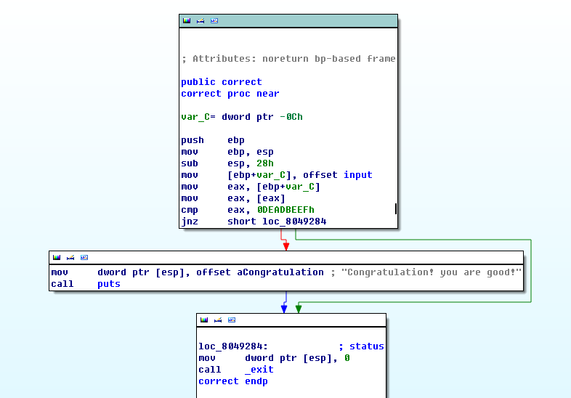The width and height of the screenshot is (571, 398).
Task: Click the 'jnz' mnemonic
Action: 190,222
